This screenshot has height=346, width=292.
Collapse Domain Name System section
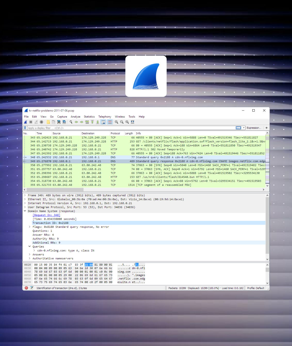coord(25,211)
